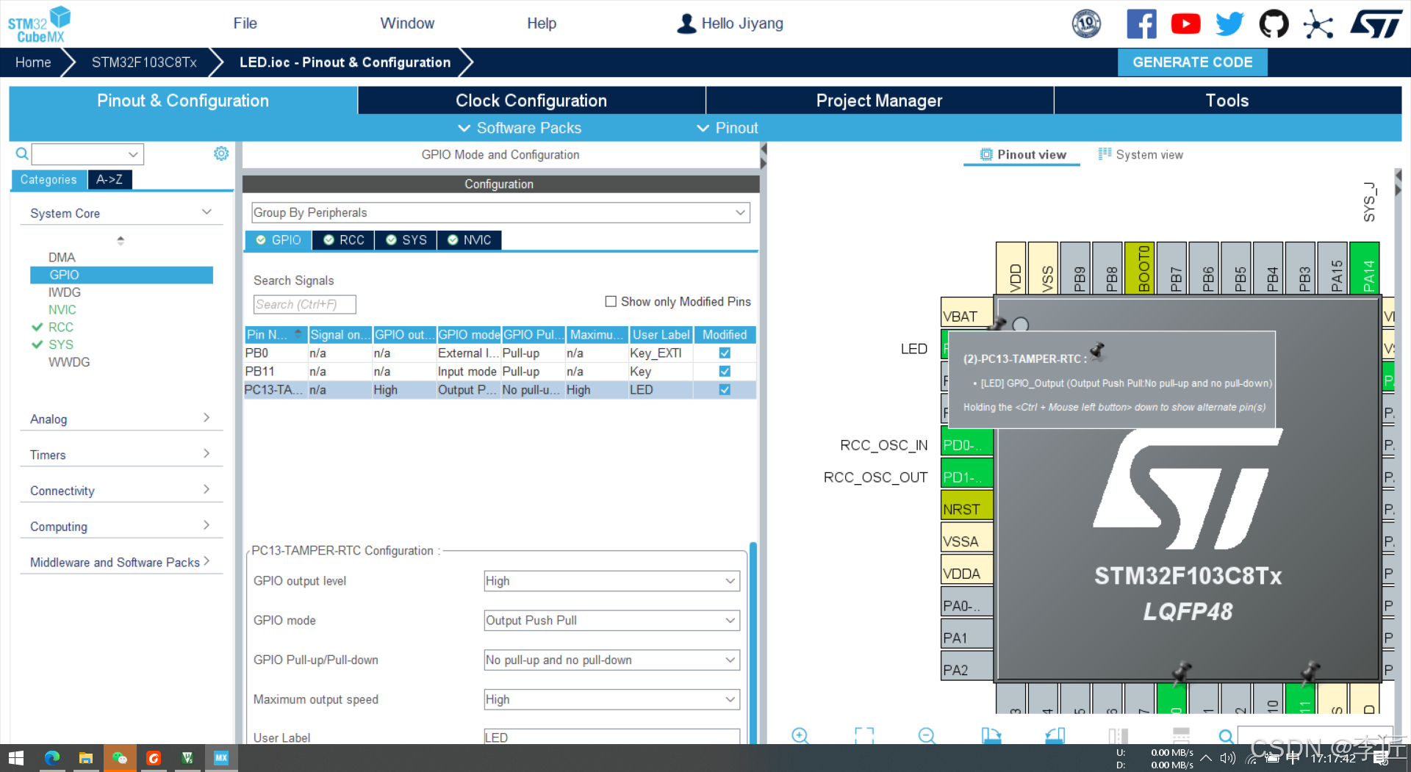Expand the Analog category
1411x772 pixels.
coord(121,419)
